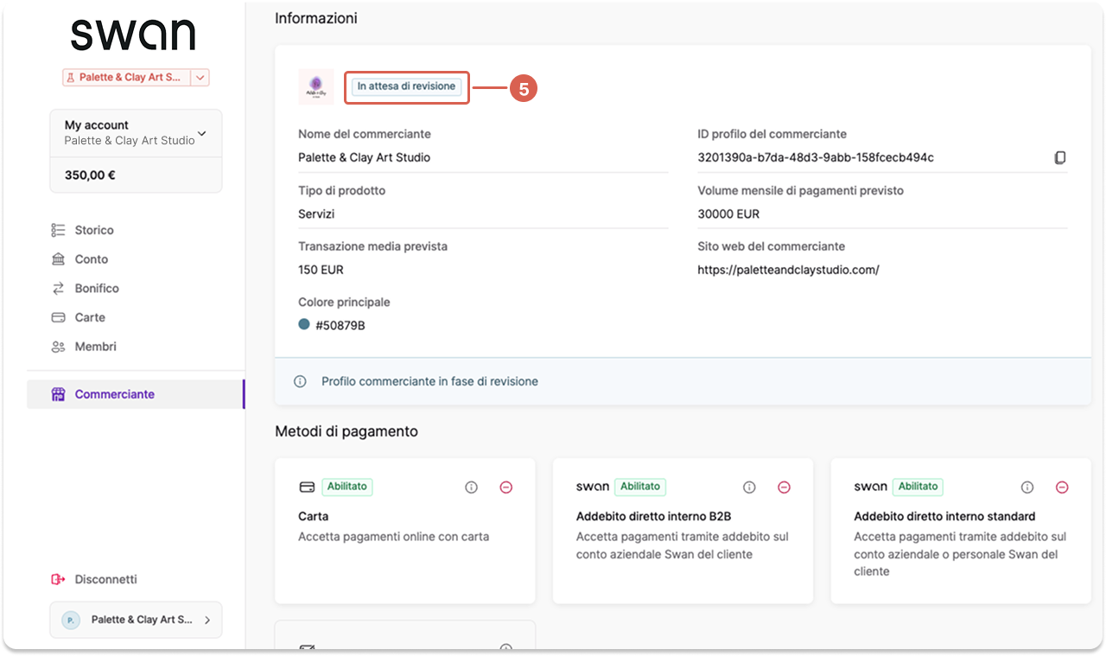
Task: Expand the Palette & Clay user profile button
Action: pyautogui.click(x=136, y=620)
